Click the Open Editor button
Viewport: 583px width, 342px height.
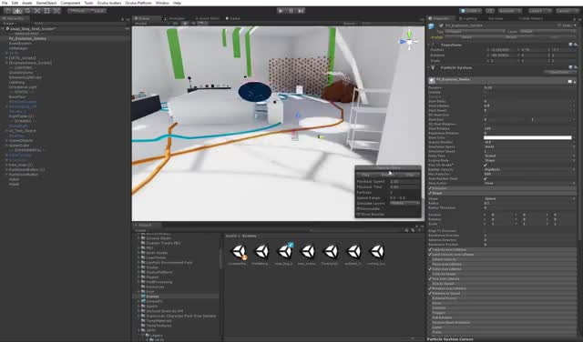coord(559,73)
